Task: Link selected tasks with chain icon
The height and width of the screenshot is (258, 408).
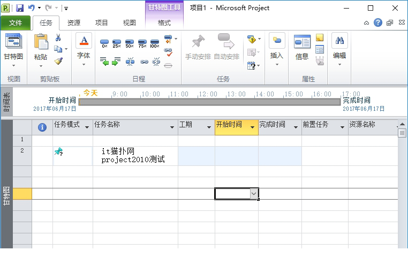Action: 144,62
